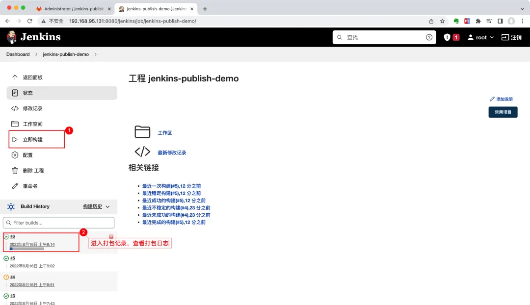Click the browser back arrow
This screenshot has width=530, height=305.
(x=7, y=21)
